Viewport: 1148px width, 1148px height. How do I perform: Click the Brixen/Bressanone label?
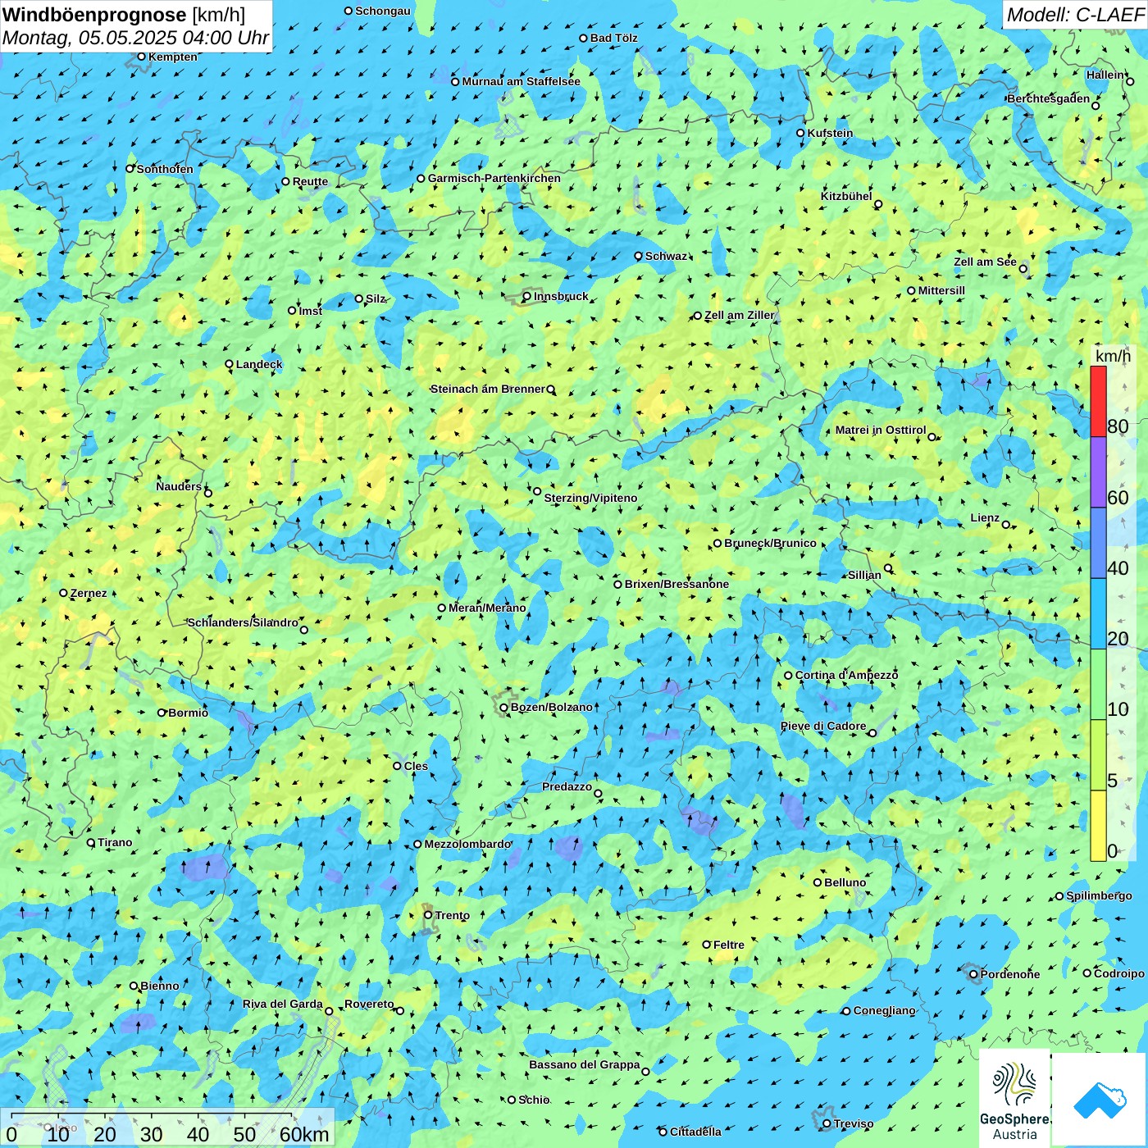[676, 584]
